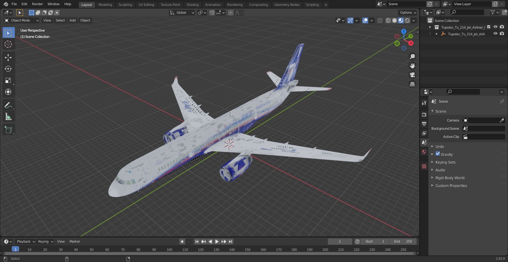Image resolution: width=508 pixels, height=262 pixels.
Task: Open the Outliner filter dropdown
Action: tap(494, 12)
